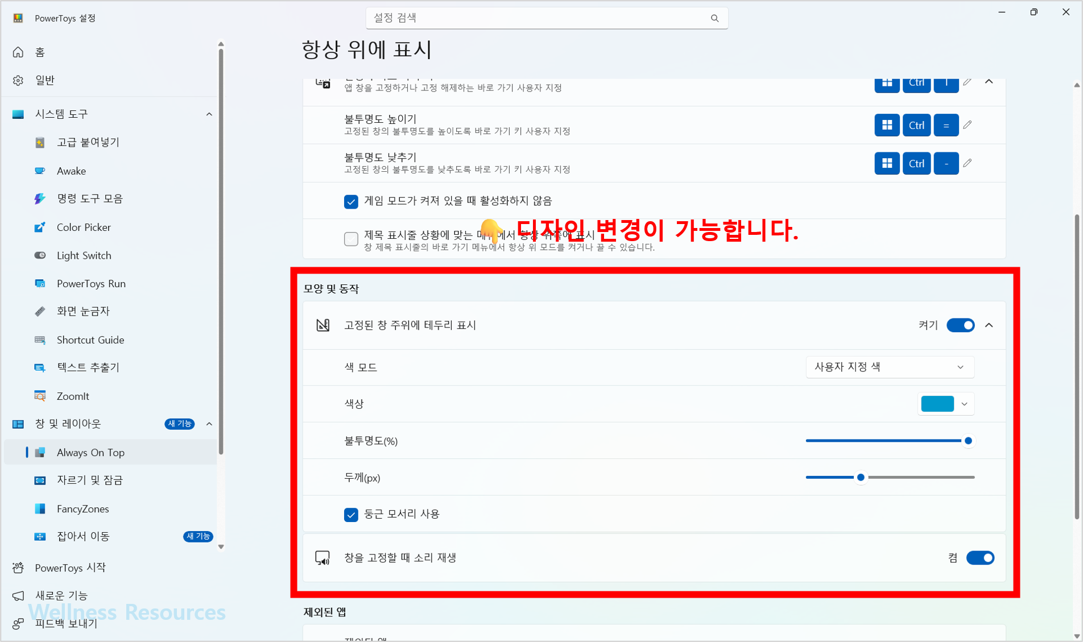Open PowerToys 시작 page
Viewport: 1083px width, 642px height.
111,568
